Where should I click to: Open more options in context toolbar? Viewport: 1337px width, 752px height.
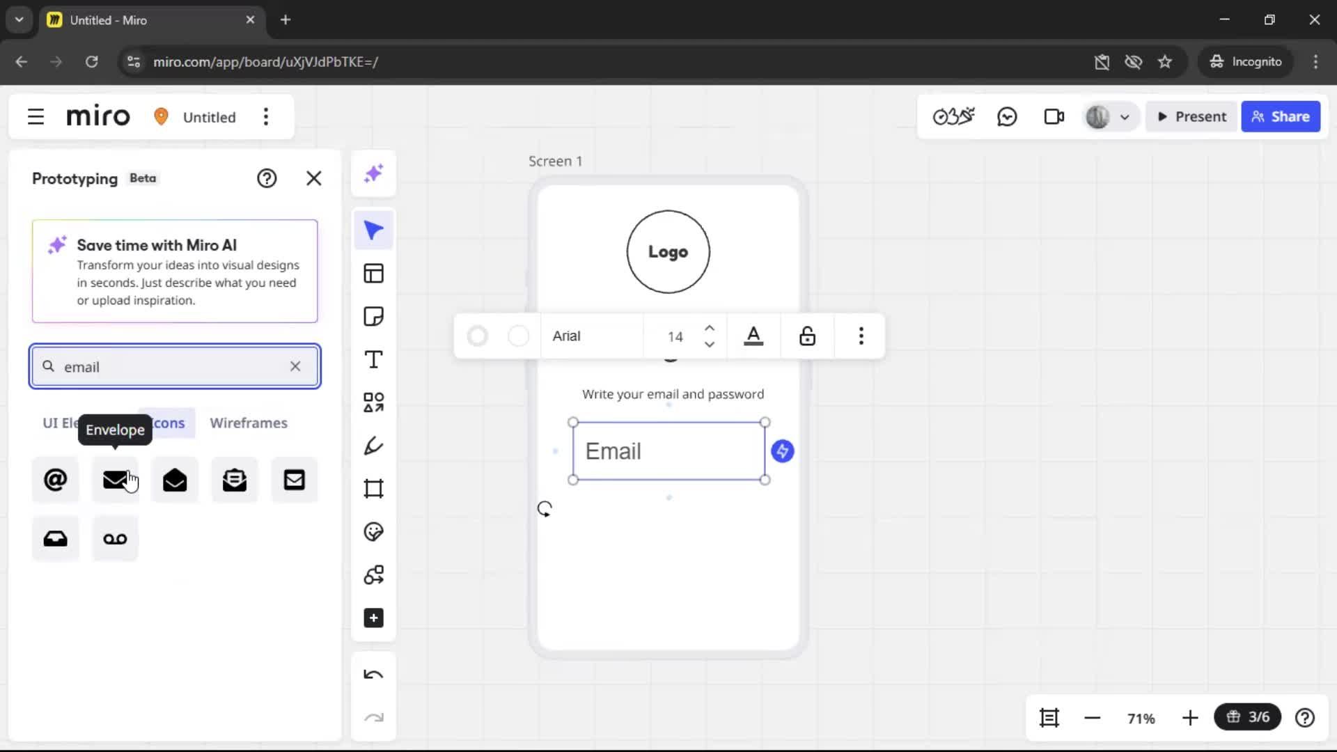click(x=861, y=336)
